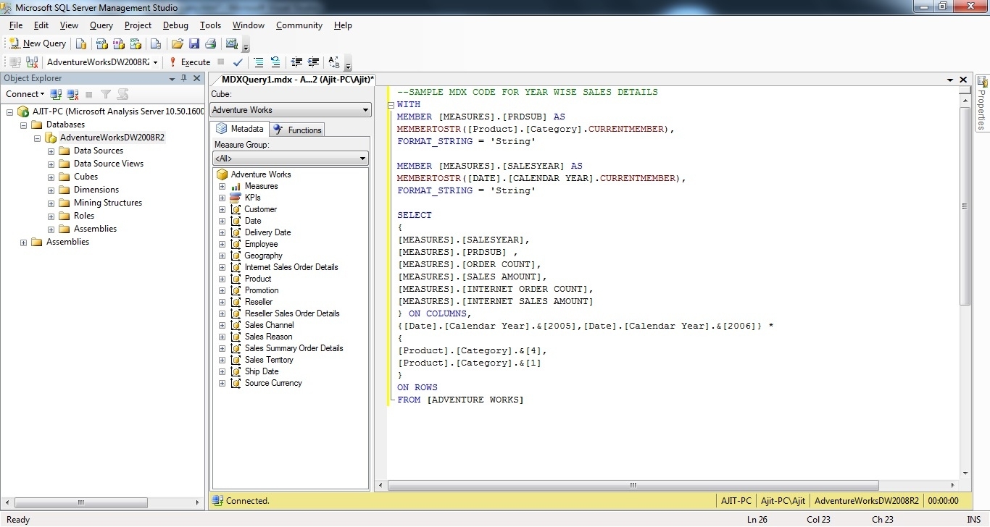
Task: Select the Mining Structures folder
Action: (x=108, y=203)
